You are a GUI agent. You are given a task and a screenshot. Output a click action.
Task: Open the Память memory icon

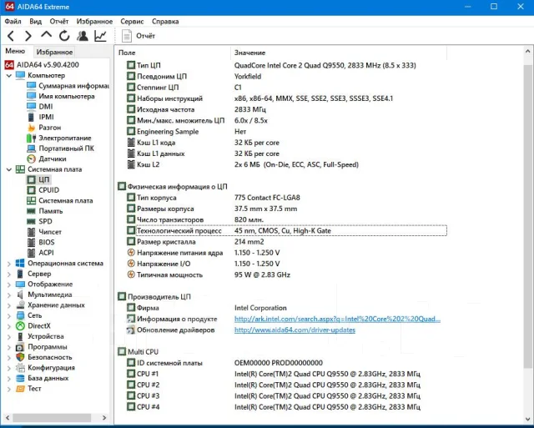tap(32, 211)
